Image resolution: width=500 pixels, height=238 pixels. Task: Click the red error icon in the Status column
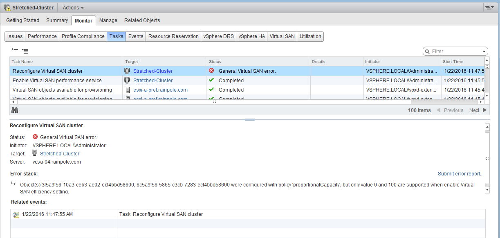(x=211, y=71)
